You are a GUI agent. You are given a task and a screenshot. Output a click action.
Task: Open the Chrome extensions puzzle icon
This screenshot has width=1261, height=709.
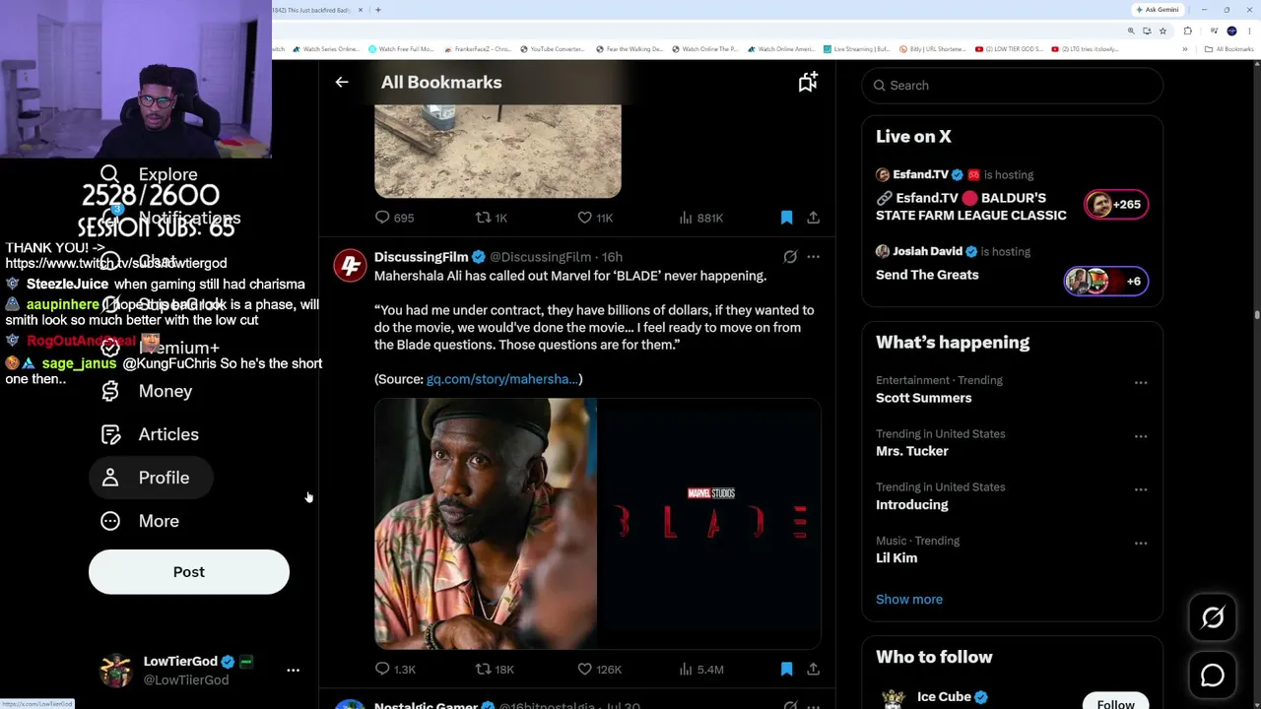[x=1187, y=32]
